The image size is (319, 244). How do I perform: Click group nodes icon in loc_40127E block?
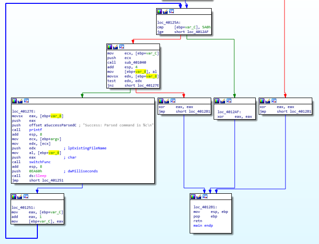pyautogui.click(x=26, y=101)
